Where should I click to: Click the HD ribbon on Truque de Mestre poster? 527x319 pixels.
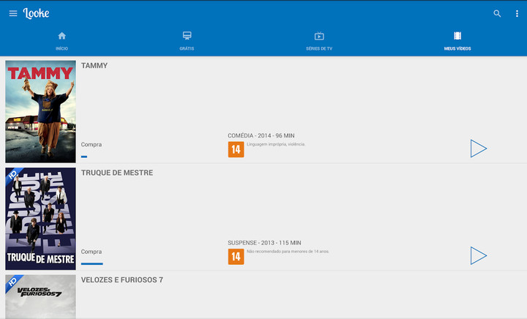point(12,175)
